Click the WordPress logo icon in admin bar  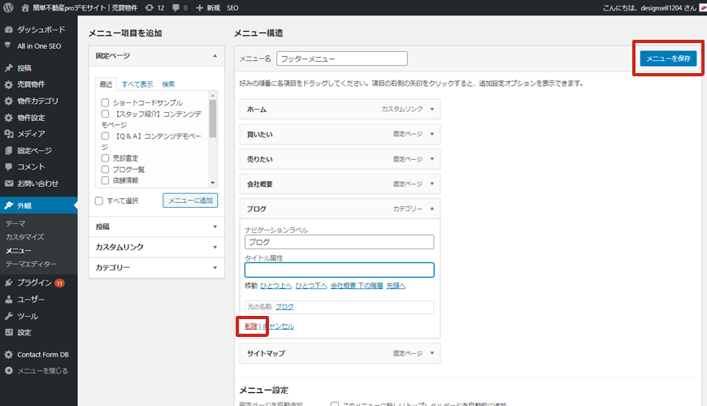point(9,7)
